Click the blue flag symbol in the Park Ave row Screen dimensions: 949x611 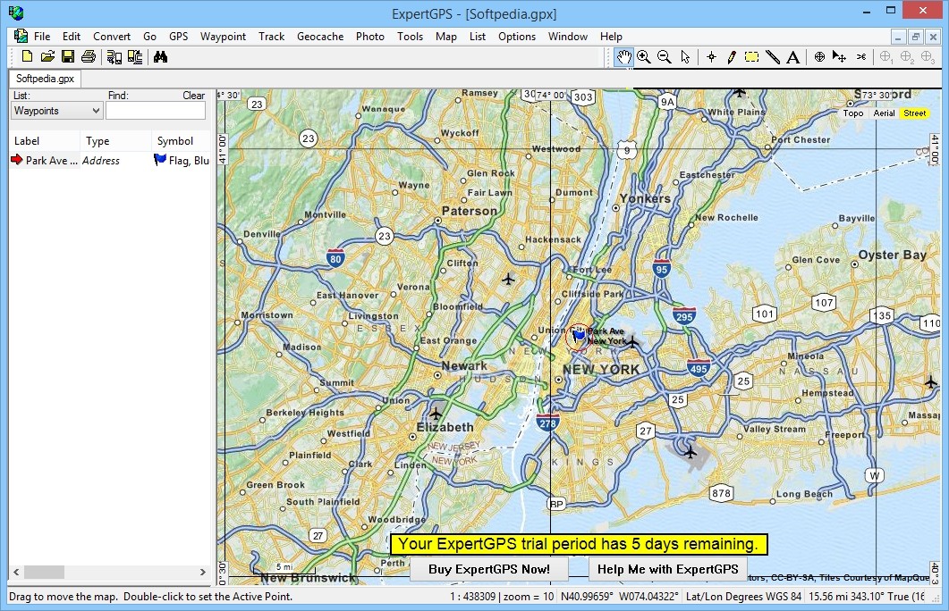[x=160, y=160]
